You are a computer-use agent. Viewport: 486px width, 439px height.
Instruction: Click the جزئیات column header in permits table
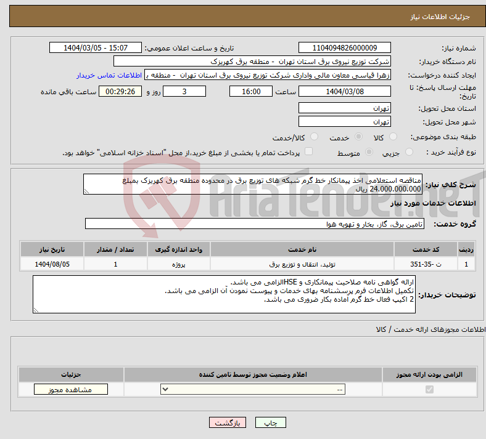(71, 374)
